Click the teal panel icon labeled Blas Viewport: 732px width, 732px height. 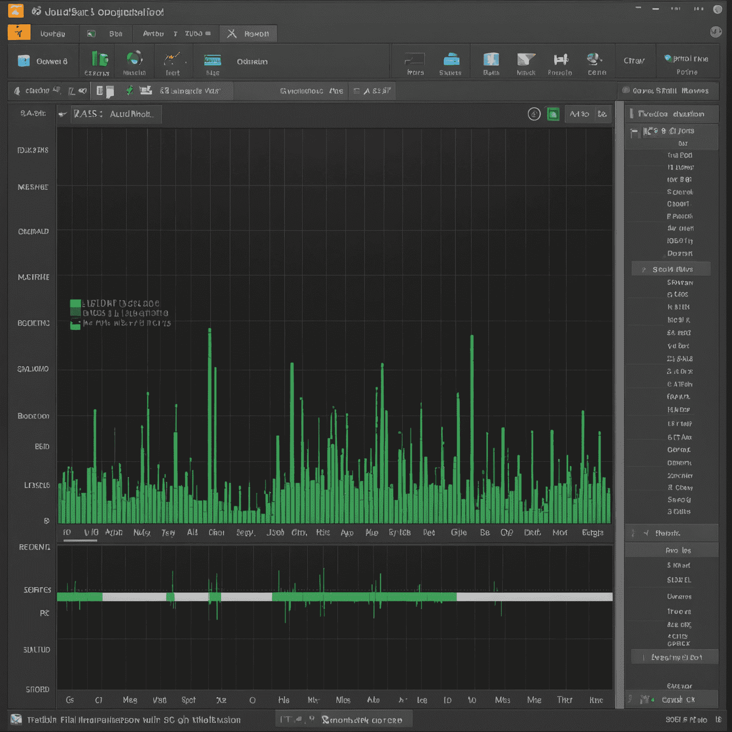point(213,60)
